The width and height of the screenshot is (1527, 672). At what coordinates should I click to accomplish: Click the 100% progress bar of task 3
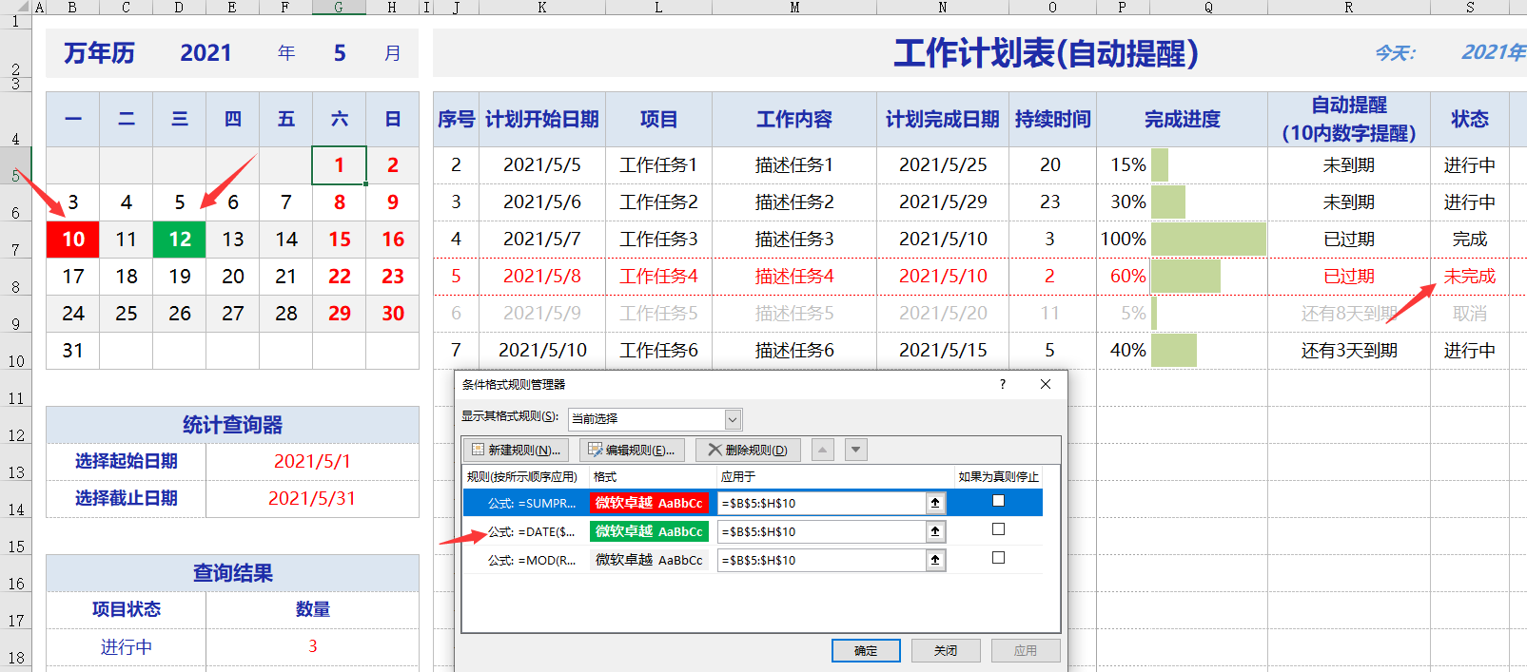click(1208, 240)
